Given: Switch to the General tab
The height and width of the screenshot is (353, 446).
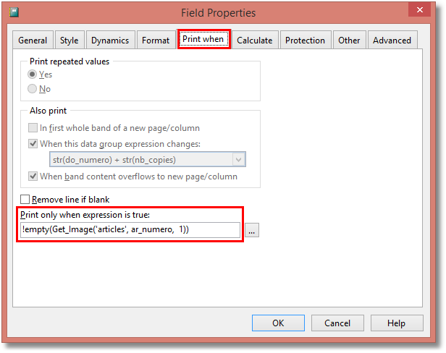Looking at the screenshot, I should pos(33,41).
